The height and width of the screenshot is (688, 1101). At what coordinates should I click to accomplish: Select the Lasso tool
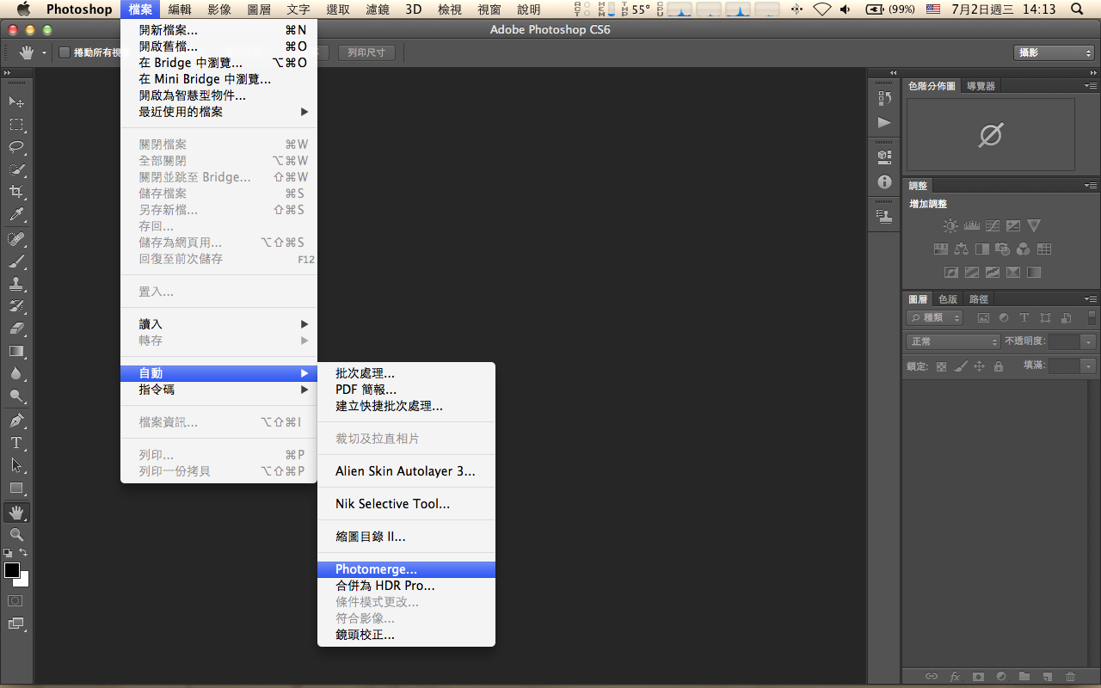point(16,146)
